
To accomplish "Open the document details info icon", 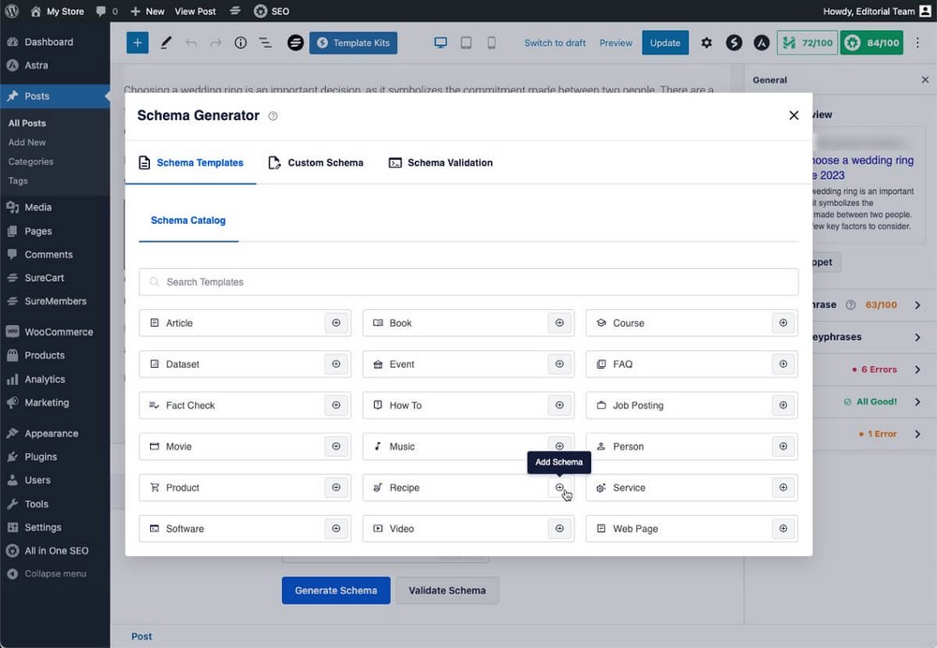I will [x=240, y=43].
